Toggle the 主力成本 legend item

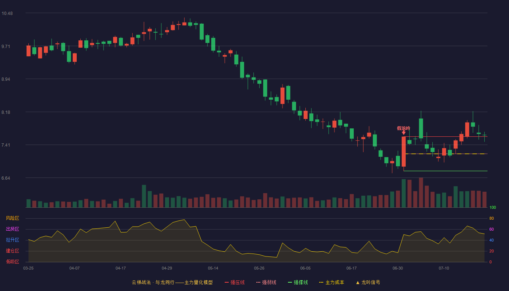332,282
